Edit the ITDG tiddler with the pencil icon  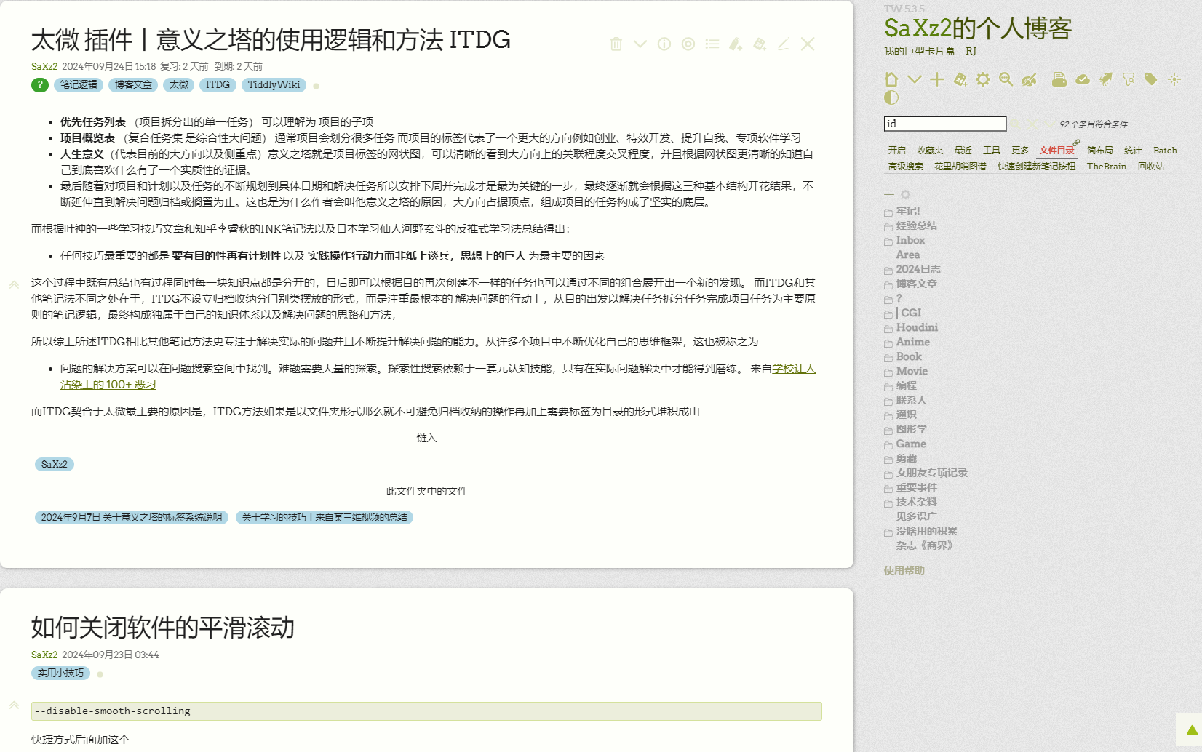coord(784,44)
